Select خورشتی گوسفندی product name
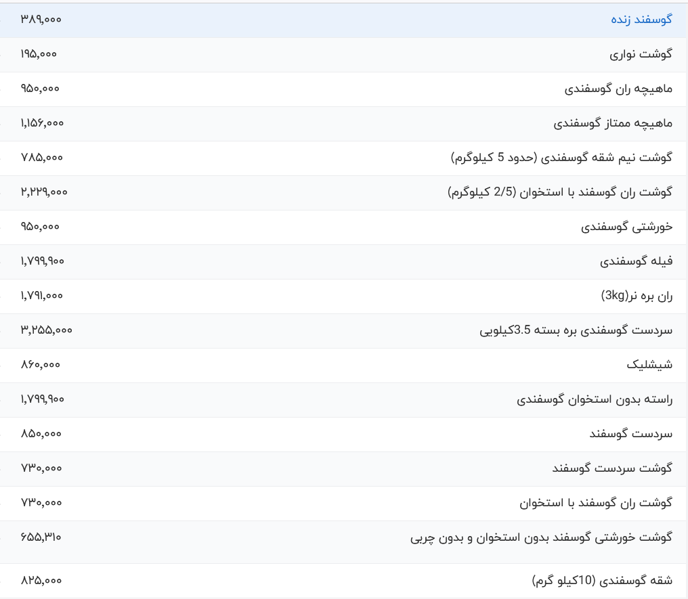 click(626, 227)
